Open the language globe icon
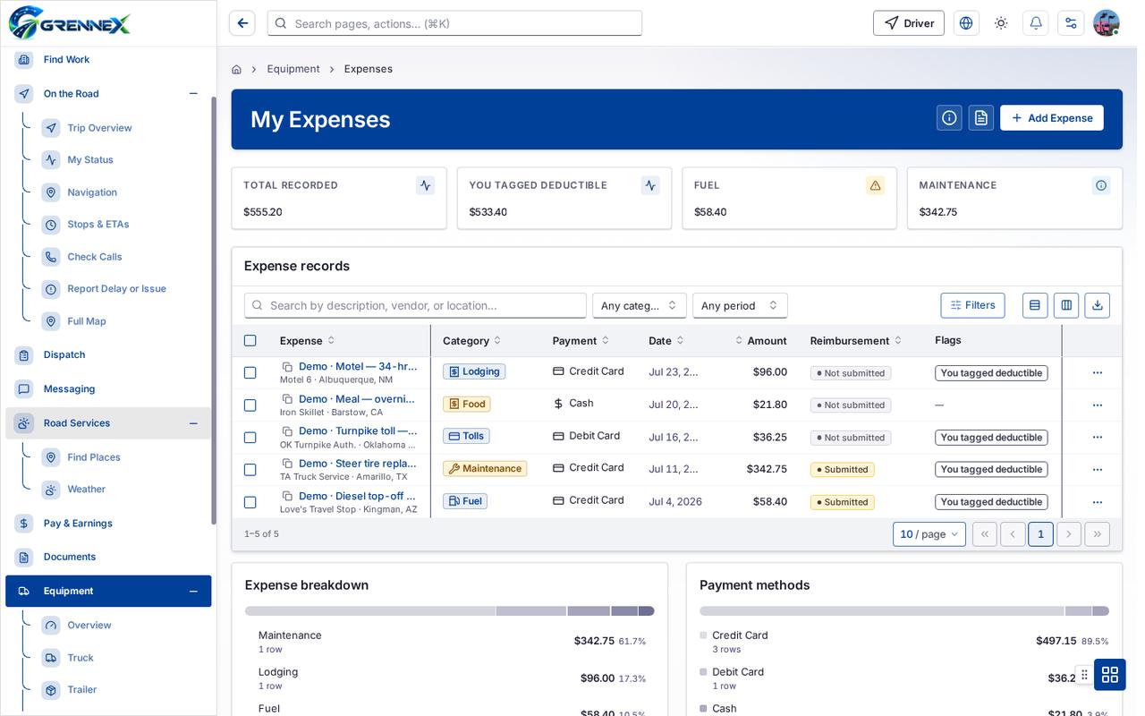Screen dimensions: 1145x716 [x=966, y=23]
